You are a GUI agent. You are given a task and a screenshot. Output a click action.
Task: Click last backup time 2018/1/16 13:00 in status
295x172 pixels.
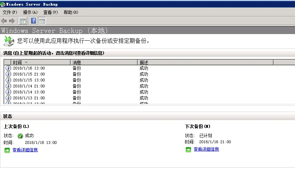click(41, 143)
